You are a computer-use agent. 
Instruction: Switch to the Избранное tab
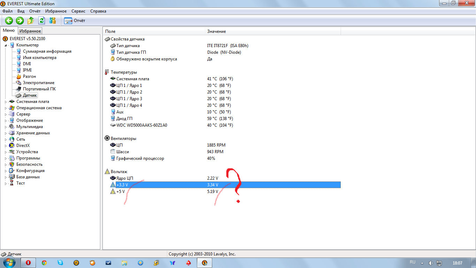[30, 31]
